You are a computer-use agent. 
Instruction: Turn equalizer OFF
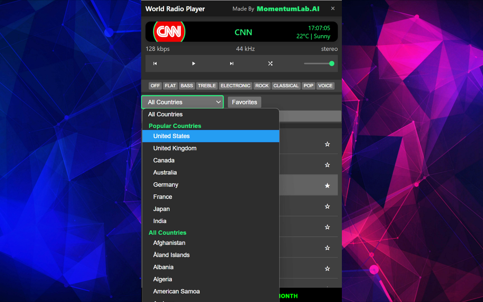(155, 86)
